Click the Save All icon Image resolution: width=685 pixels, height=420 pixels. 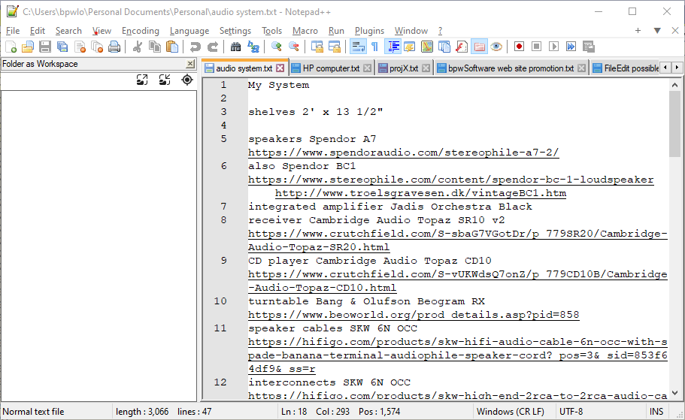[62, 47]
